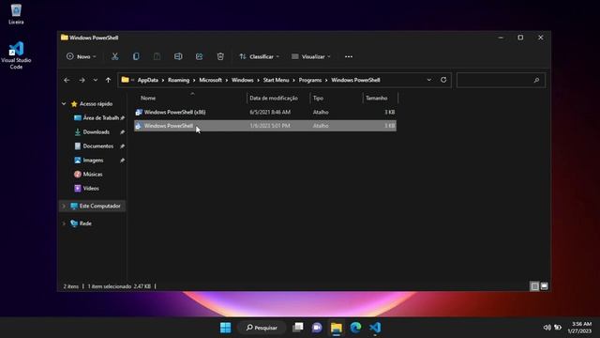Open Microsoft Edge from the taskbar
This screenshot has width=600, height=338.
coord(355,328)
